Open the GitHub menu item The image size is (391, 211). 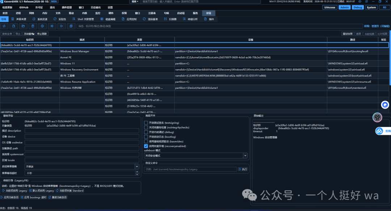click(24, 8)
